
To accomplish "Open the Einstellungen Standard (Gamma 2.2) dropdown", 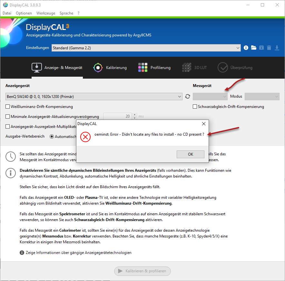I will 146,48.
